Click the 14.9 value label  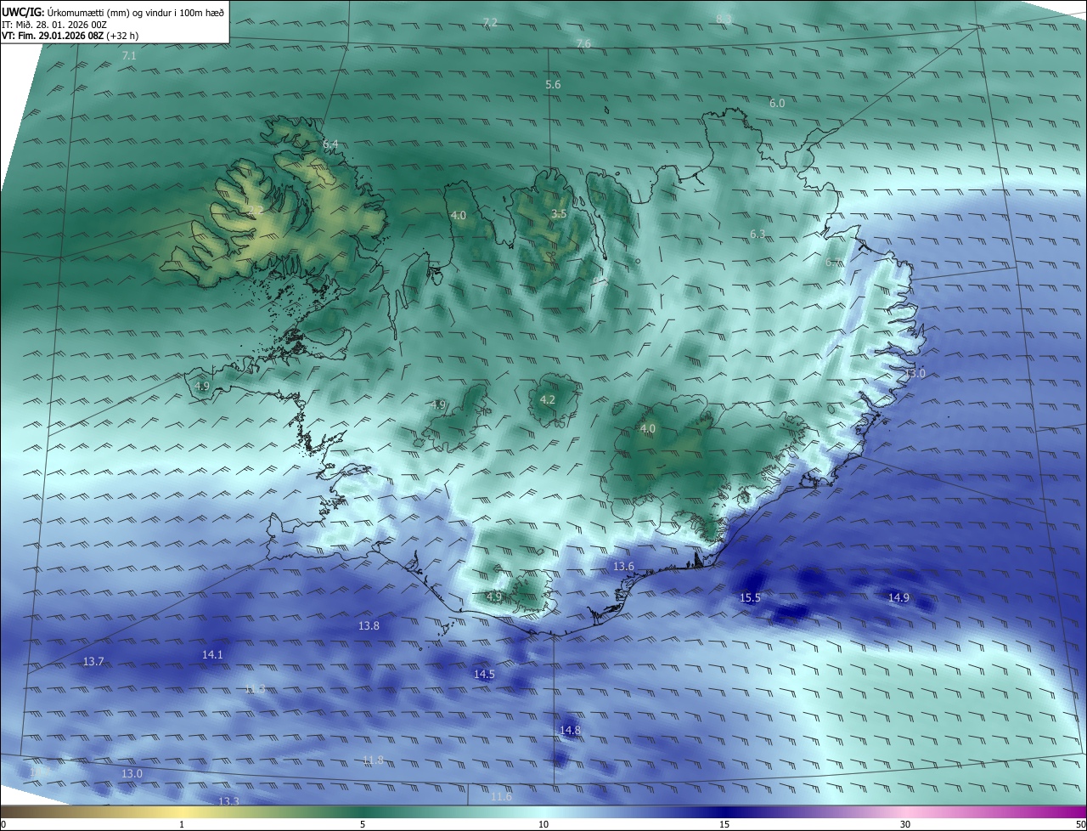(x=898, y=597)
